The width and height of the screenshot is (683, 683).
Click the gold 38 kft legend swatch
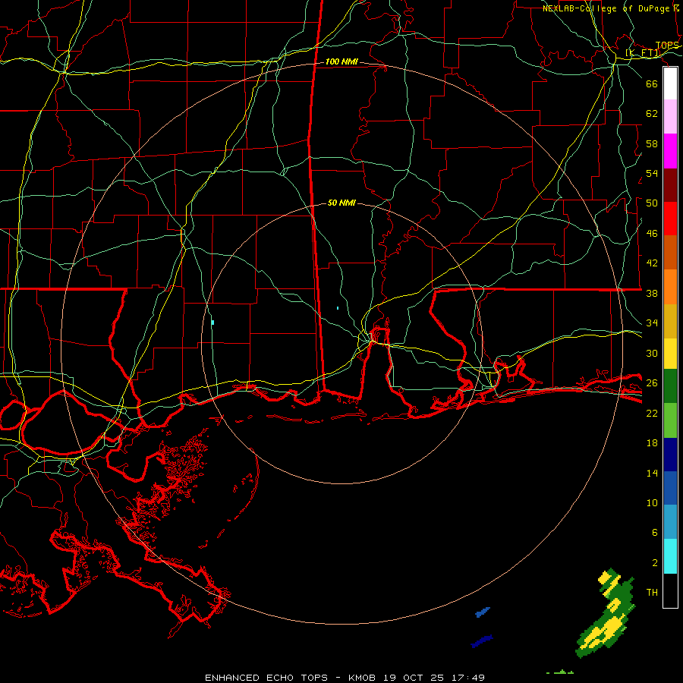[x=670, y=321]
